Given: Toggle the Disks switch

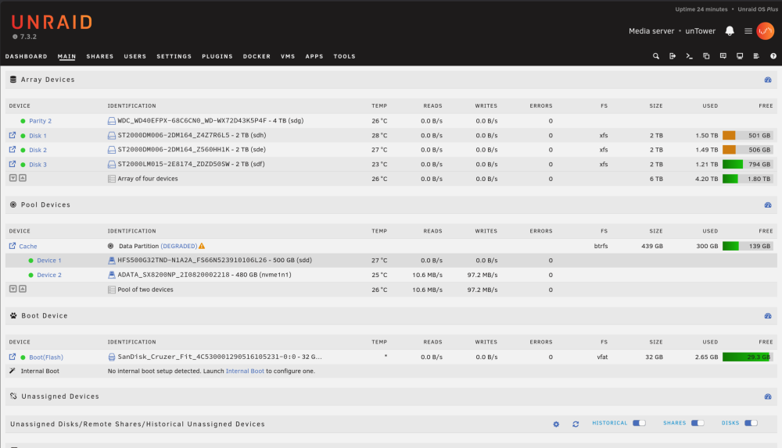Looking at the screenshot, I should (751, 423).
